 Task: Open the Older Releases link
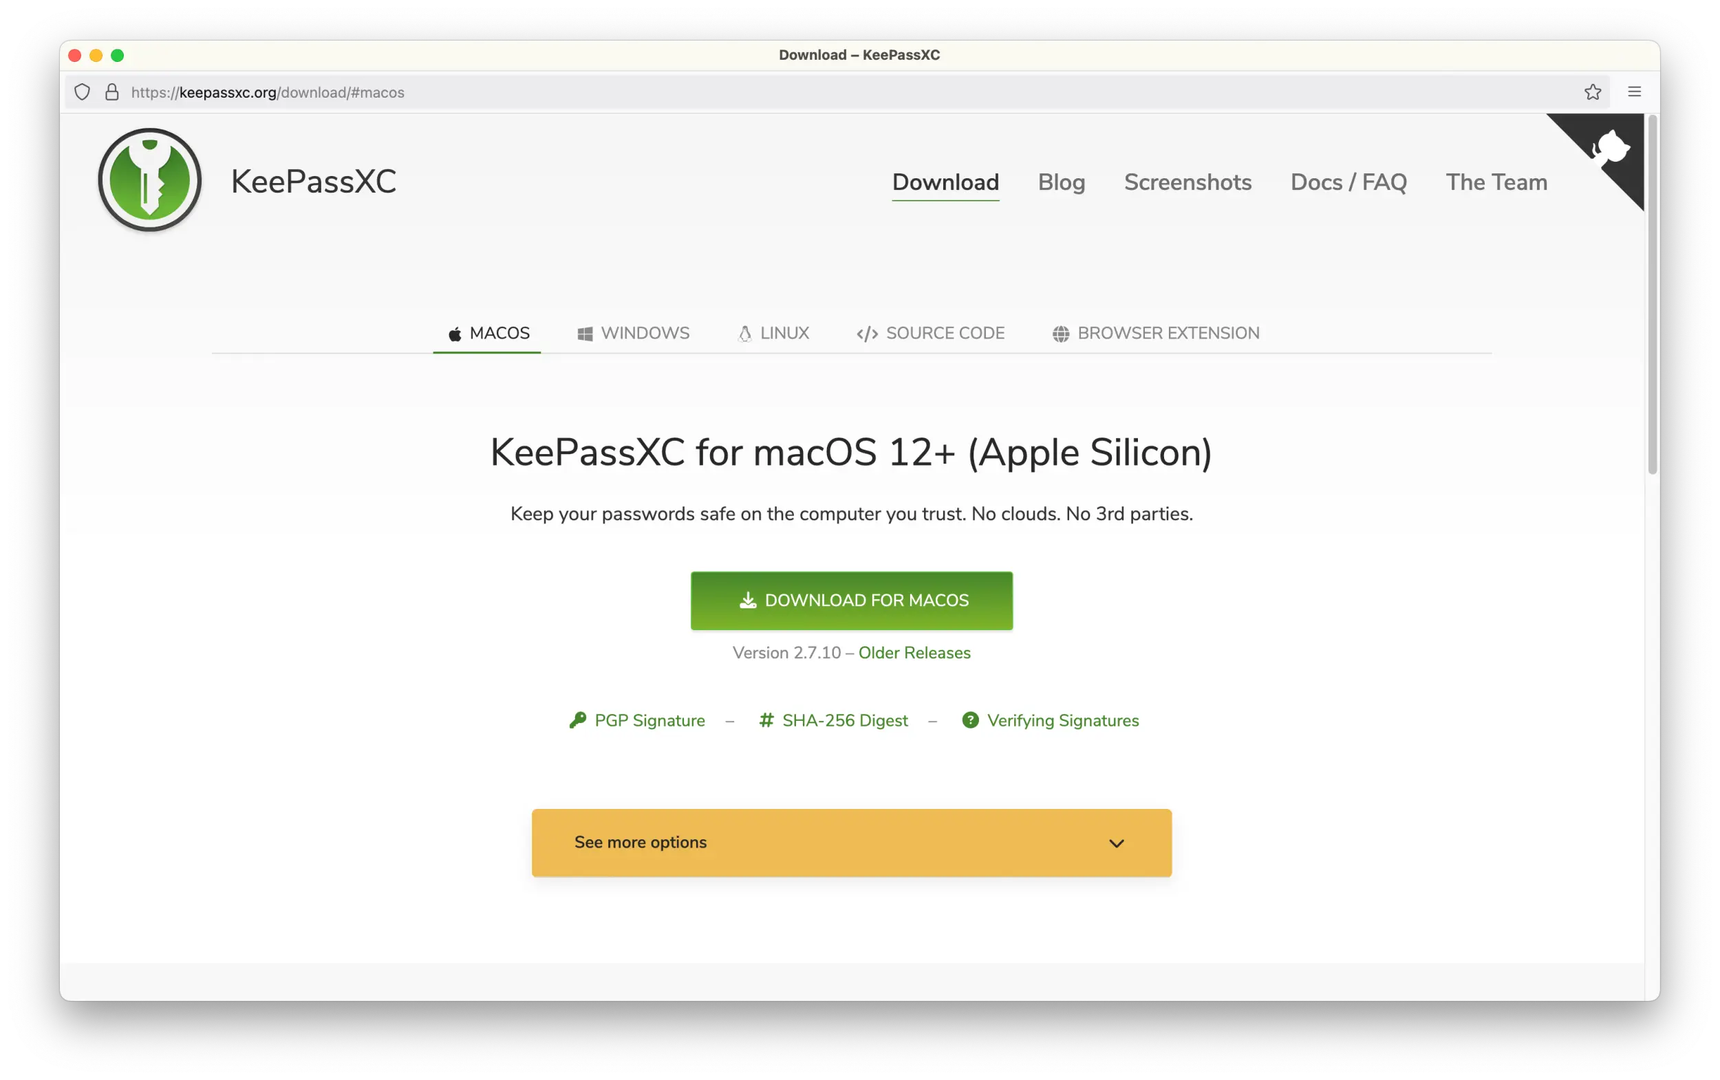pyautogui.click(x=914, y=652)
